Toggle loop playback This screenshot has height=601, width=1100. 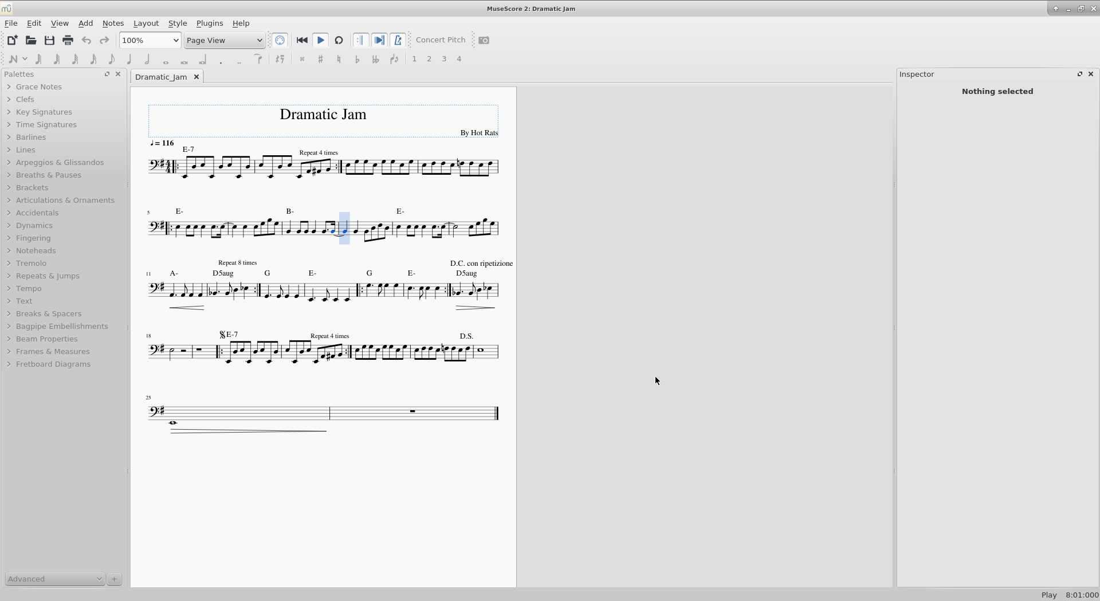339,40
